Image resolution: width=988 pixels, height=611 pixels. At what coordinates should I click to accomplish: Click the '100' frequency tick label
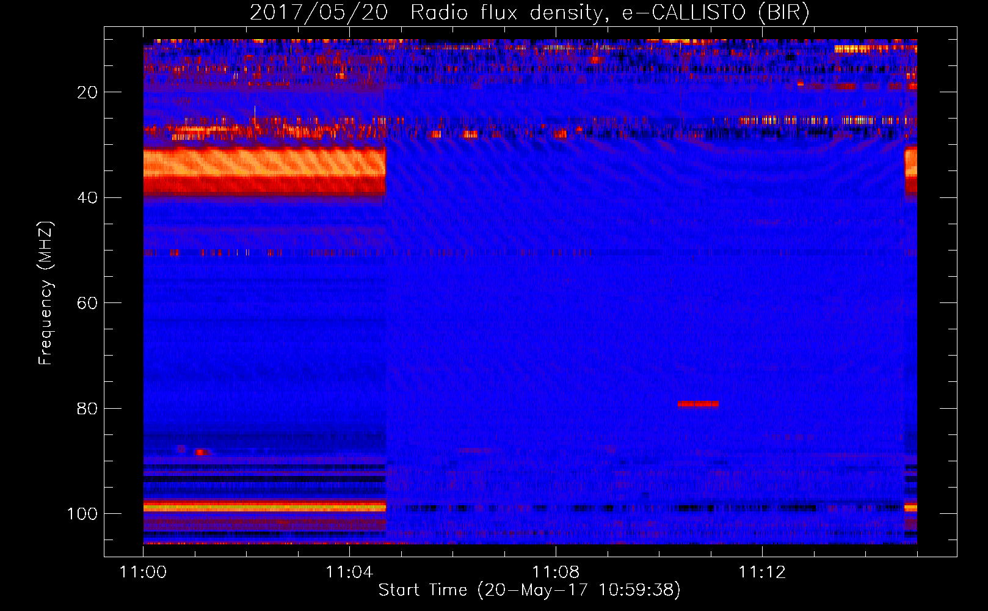click(82, 514)
